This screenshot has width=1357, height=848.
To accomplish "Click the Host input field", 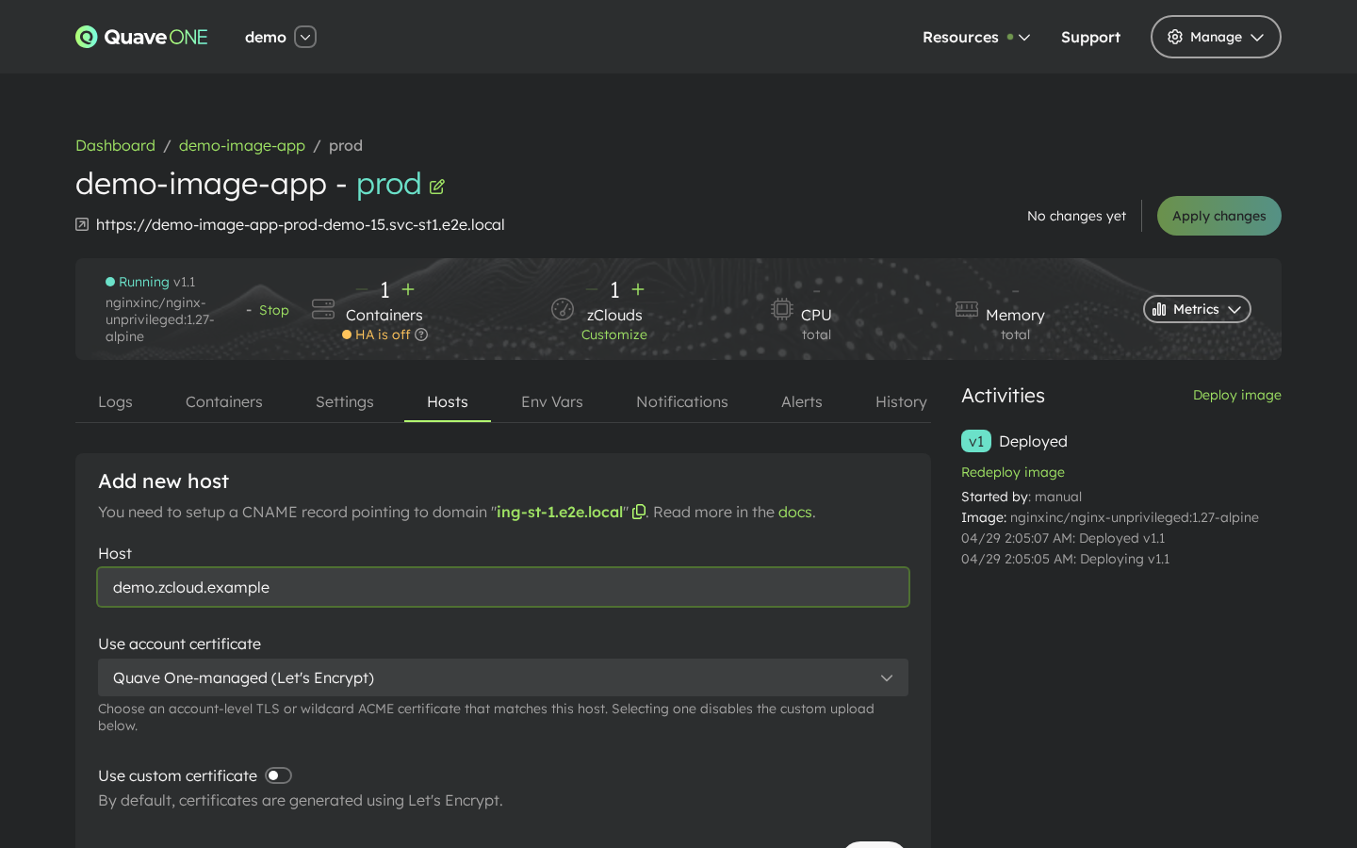I will (503, 587).
